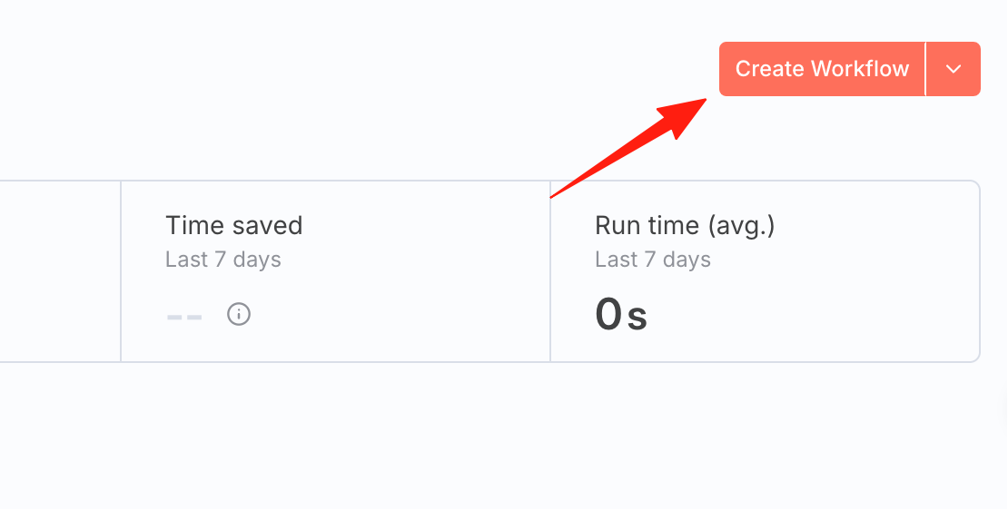The width and height of the screenshot is (1008, 510).
Task: Select the Run time (avg.) heading
Action: pos(685,225)
